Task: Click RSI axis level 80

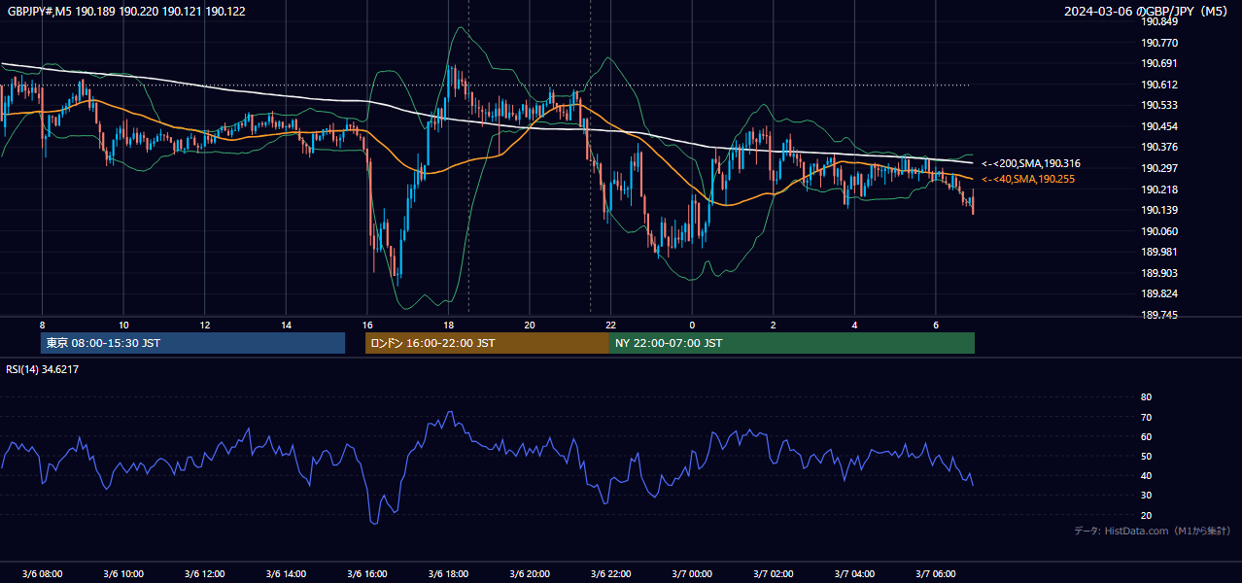Action: 1147,397
